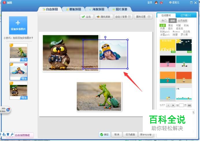This screenshot has width=200, height=141.
Task: Remove baby thumbnail with red X icon
Action: click(x=26, y=64)
